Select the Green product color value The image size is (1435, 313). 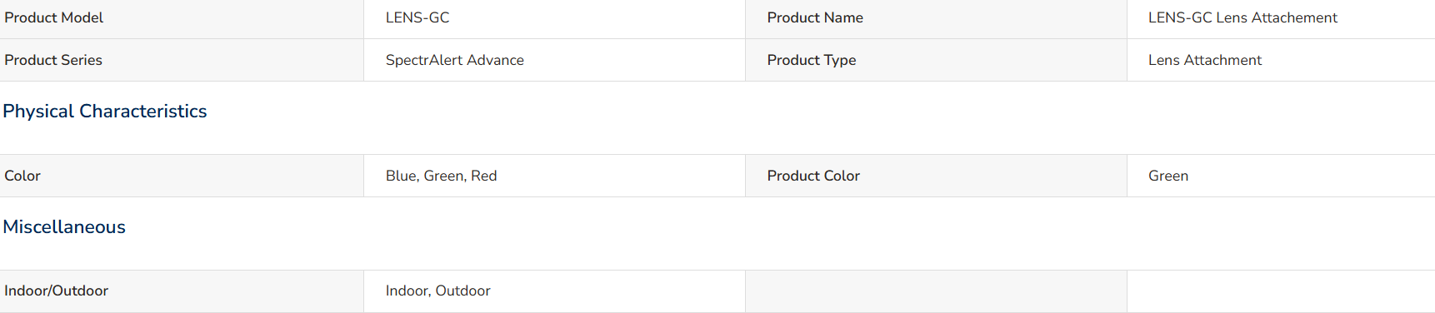click(1168, 176)
